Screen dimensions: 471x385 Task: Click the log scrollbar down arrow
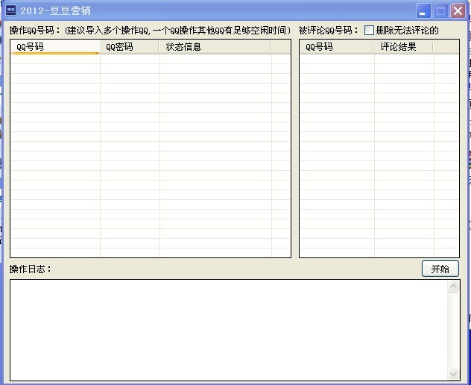pos(453,374)
